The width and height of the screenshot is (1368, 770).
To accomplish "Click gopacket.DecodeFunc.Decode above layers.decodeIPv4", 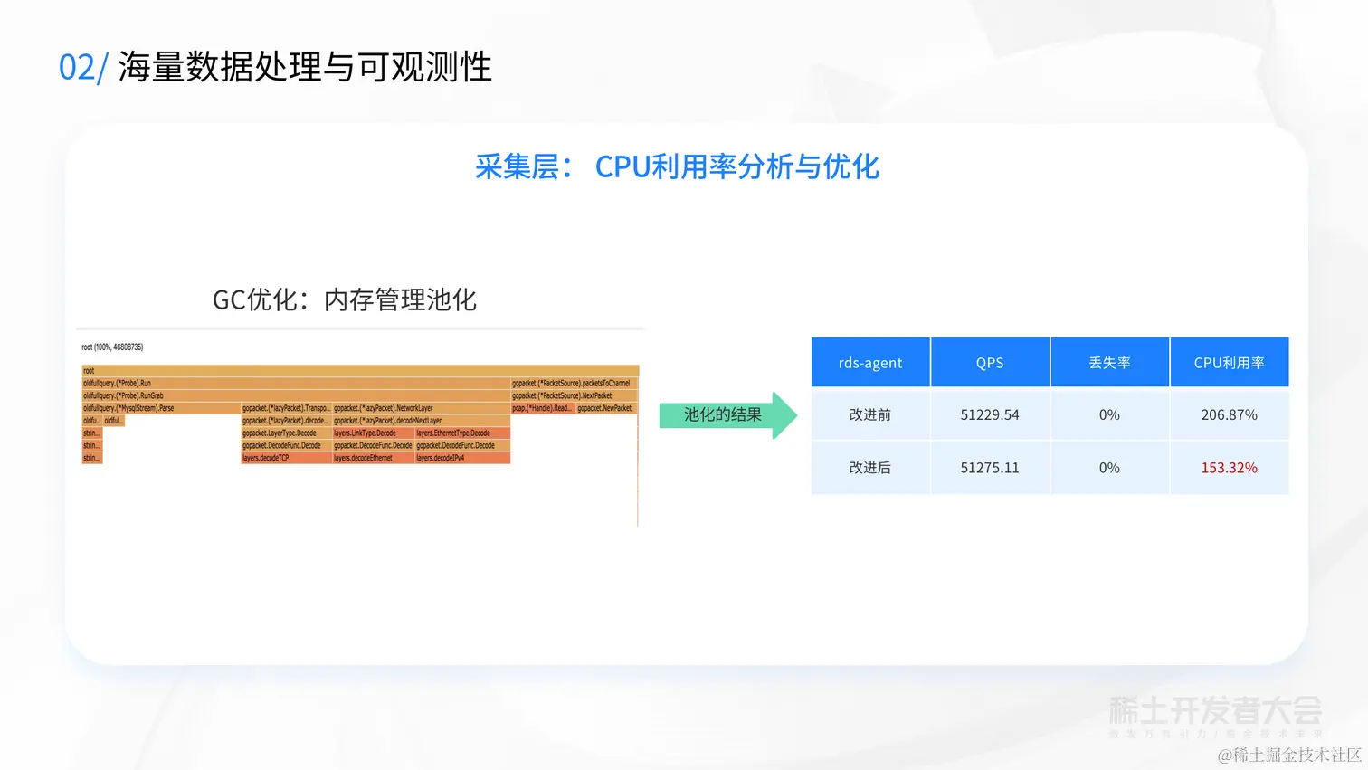I will [463, 445].
